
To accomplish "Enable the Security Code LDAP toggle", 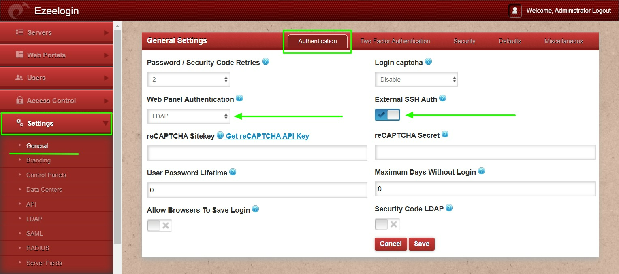I will click(387, 224).
